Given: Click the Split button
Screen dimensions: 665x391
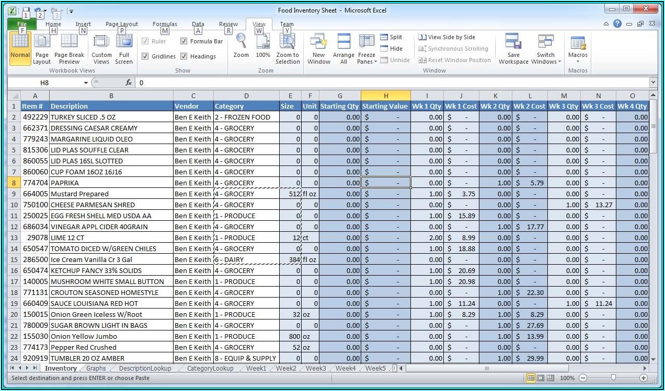Looking at the screenshot, I should [391, 37].
